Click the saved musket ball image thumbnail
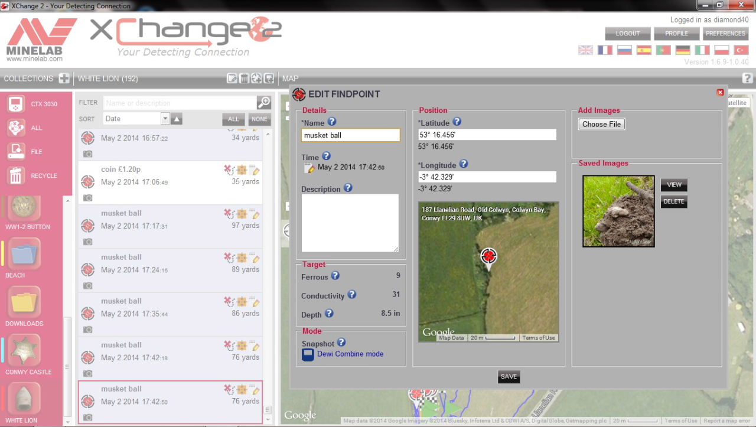 pos(618,211)
